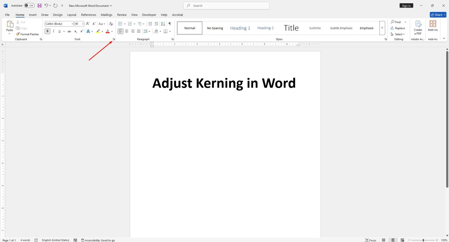Image resolution: width=449 pixels, height=242 pixels.
Task: Apply yellow text highlight color
Action: (x=98, y=31)
